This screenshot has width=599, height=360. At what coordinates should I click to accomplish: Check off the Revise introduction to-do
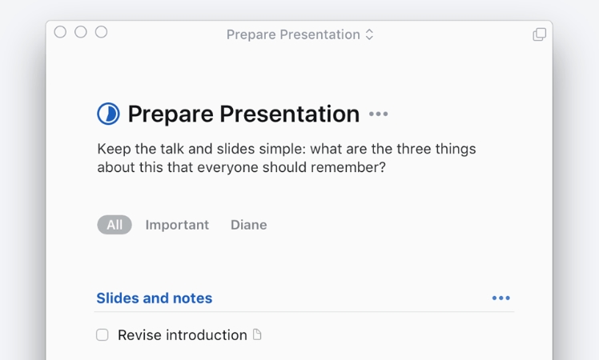coord(103,335)
